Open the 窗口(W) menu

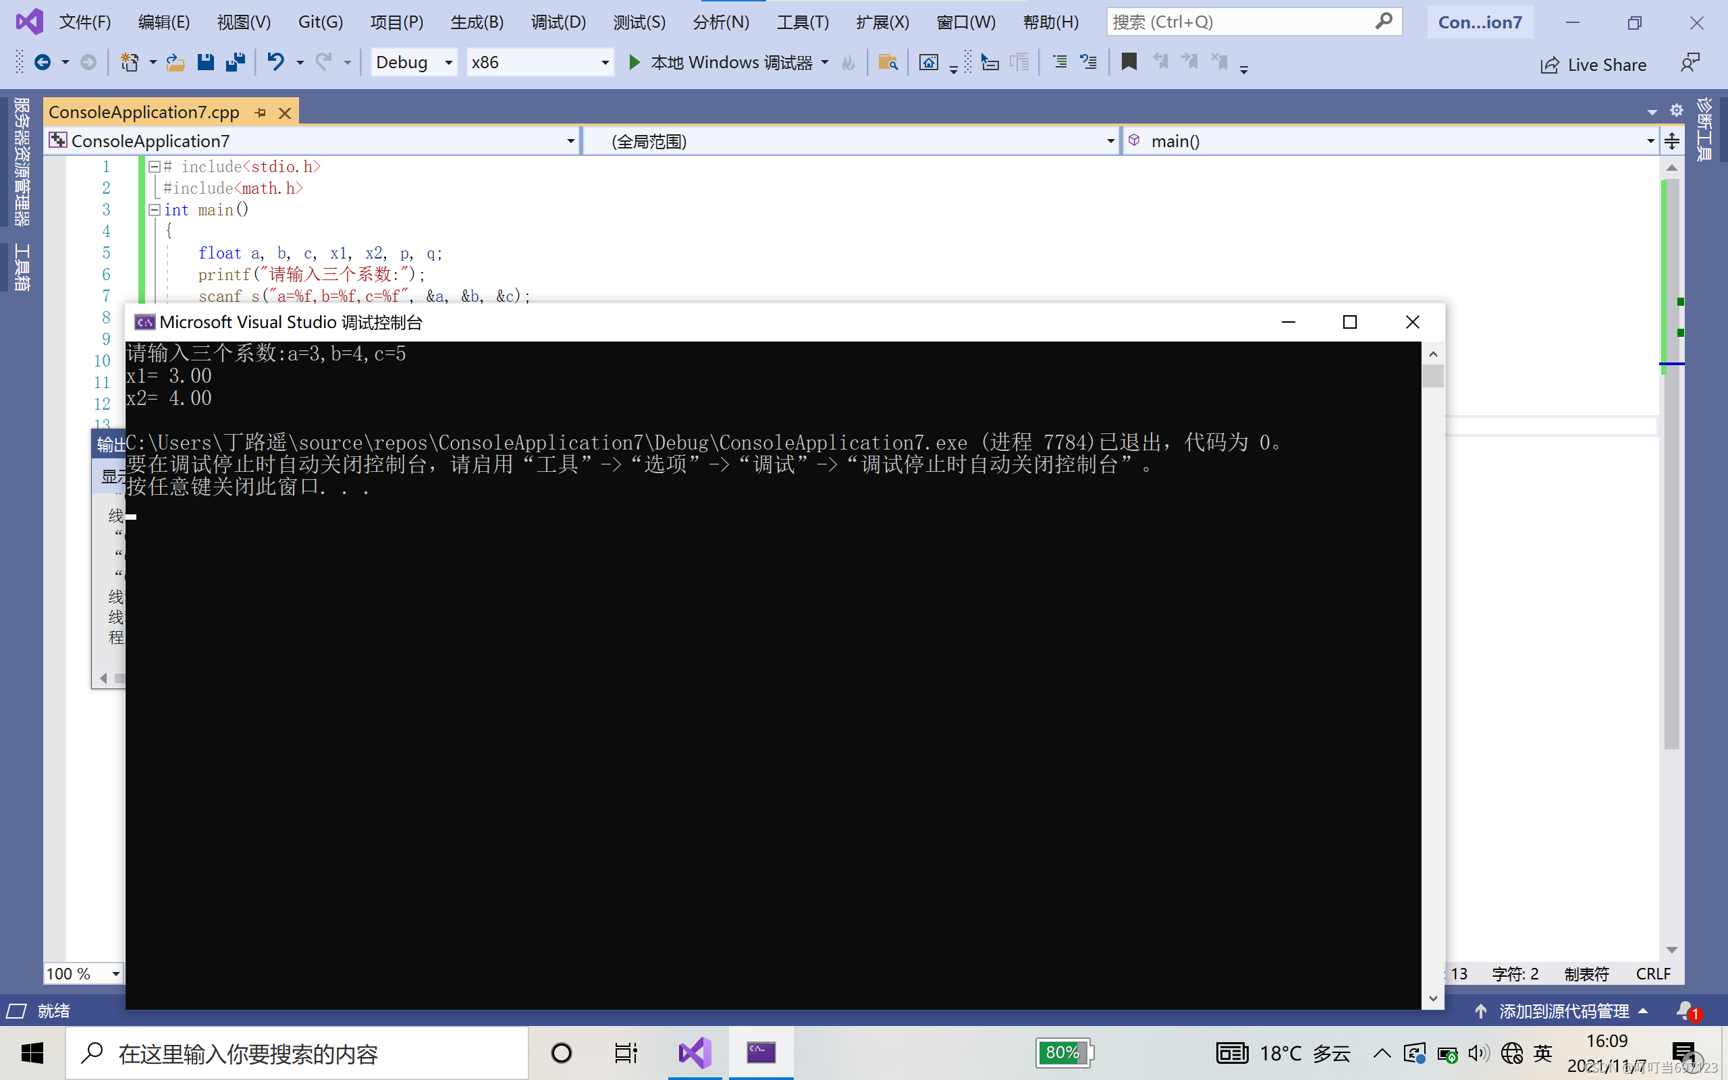pos(965,22)
